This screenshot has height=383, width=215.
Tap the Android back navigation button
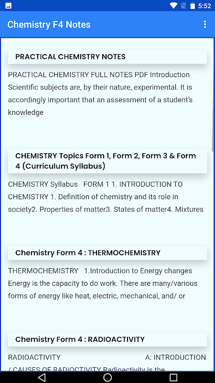tap(42, 377)
